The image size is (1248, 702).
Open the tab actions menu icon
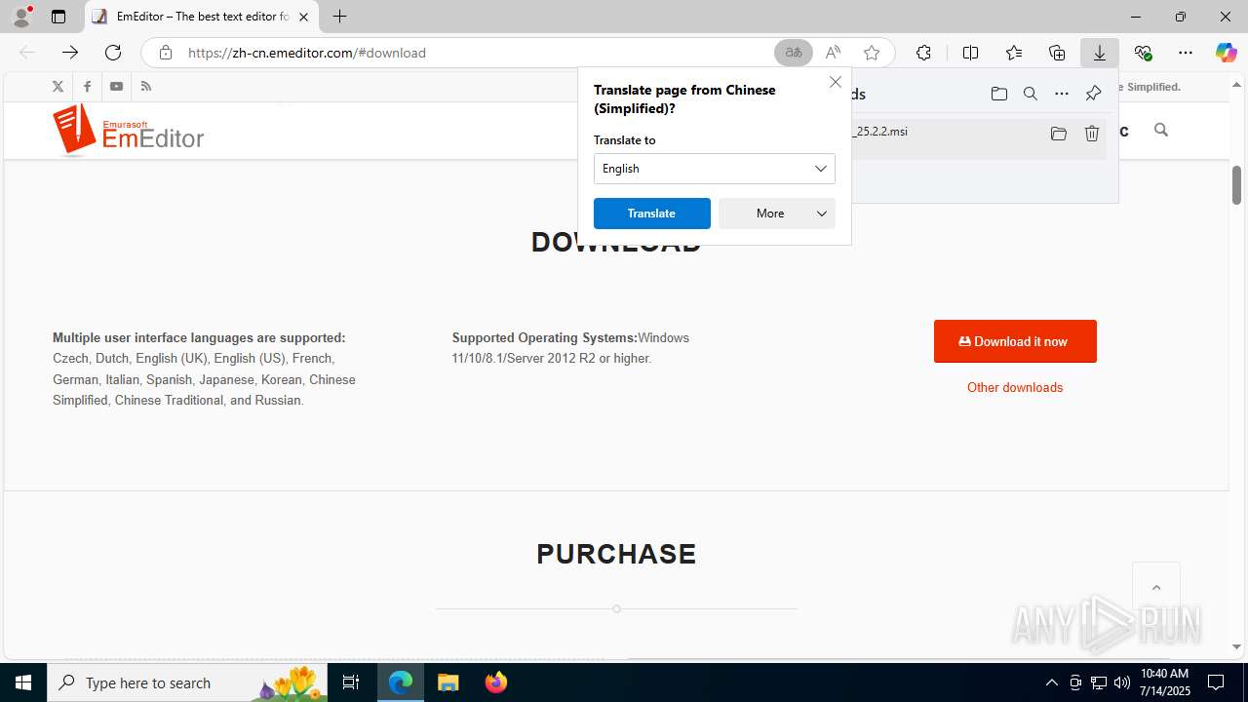tap(58, 17)
